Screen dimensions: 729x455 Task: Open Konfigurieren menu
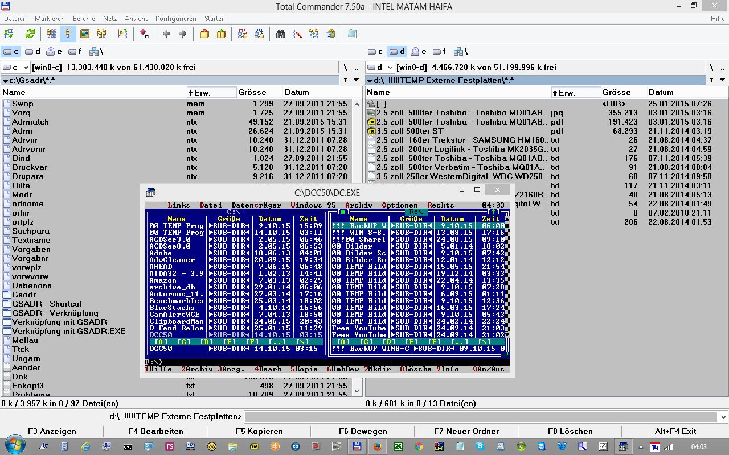coord(175,19)
